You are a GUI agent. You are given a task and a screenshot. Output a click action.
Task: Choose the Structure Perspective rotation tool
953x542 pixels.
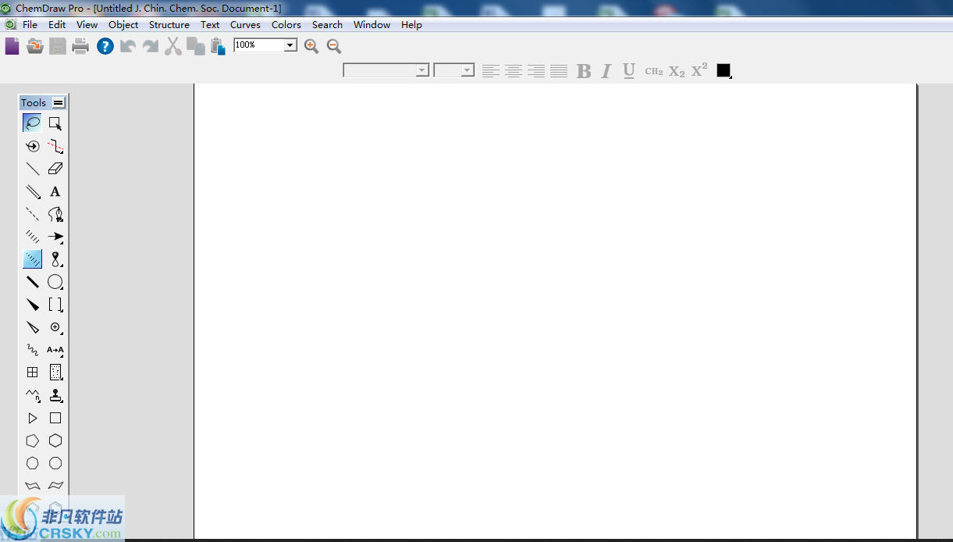point(32,145)
